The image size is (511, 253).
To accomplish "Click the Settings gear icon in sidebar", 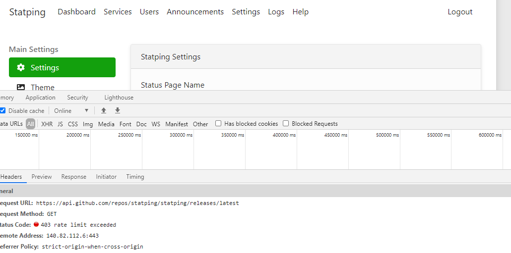I will coord(21,67).
